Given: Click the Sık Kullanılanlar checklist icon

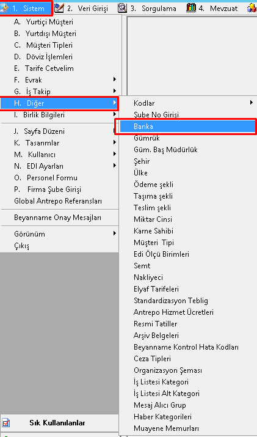Looking at the screenshot, I should [6, 423].
